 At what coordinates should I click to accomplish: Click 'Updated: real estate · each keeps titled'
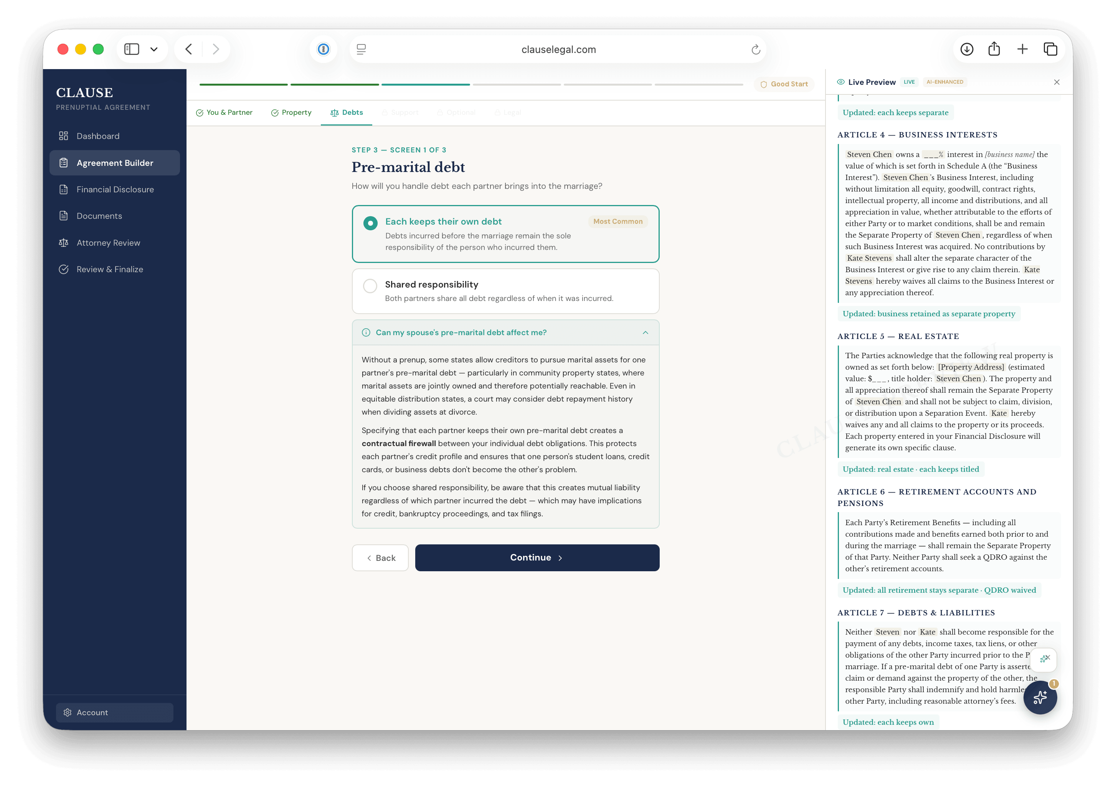(910, 469)
